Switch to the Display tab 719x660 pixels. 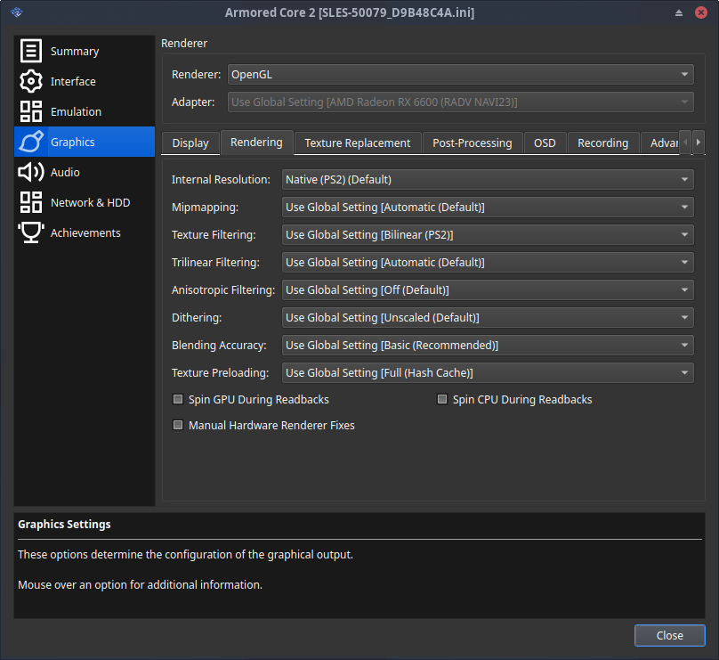coord(190,143)
